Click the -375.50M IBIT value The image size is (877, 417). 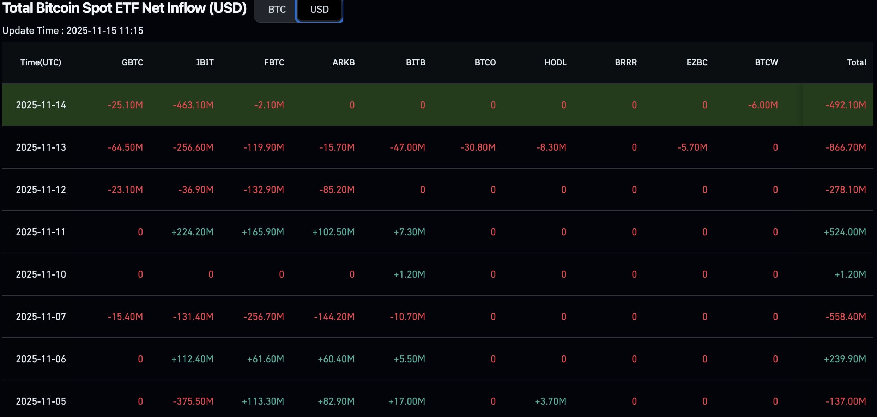click(193, 401)
